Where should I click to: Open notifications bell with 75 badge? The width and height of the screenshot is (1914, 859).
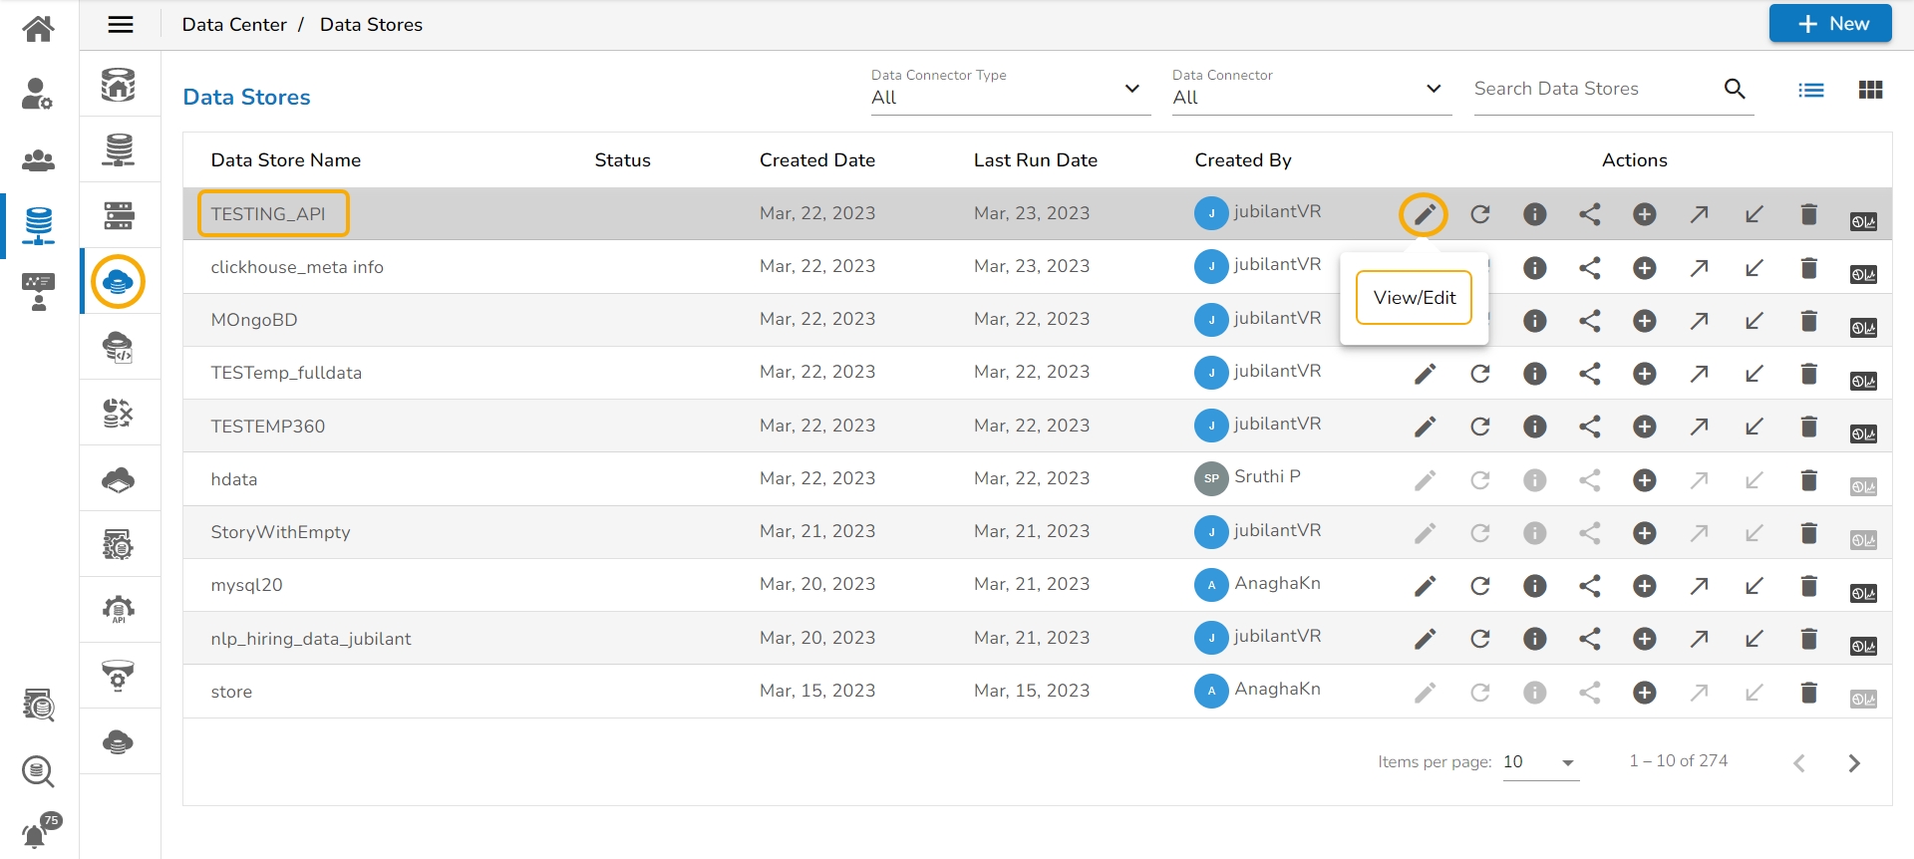click(x=36, y=833)
